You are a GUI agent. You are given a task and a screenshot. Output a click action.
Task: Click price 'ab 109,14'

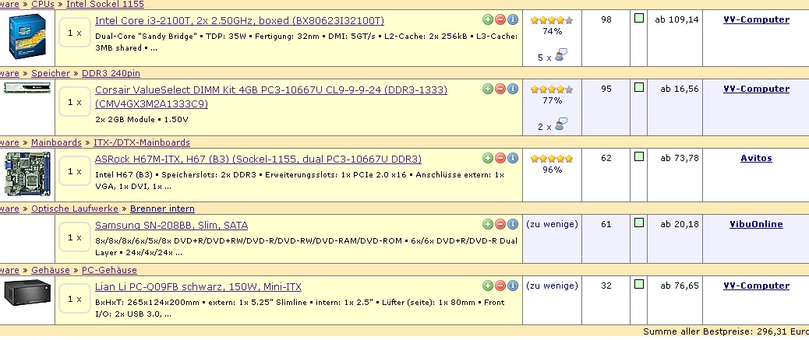[677, 19]
